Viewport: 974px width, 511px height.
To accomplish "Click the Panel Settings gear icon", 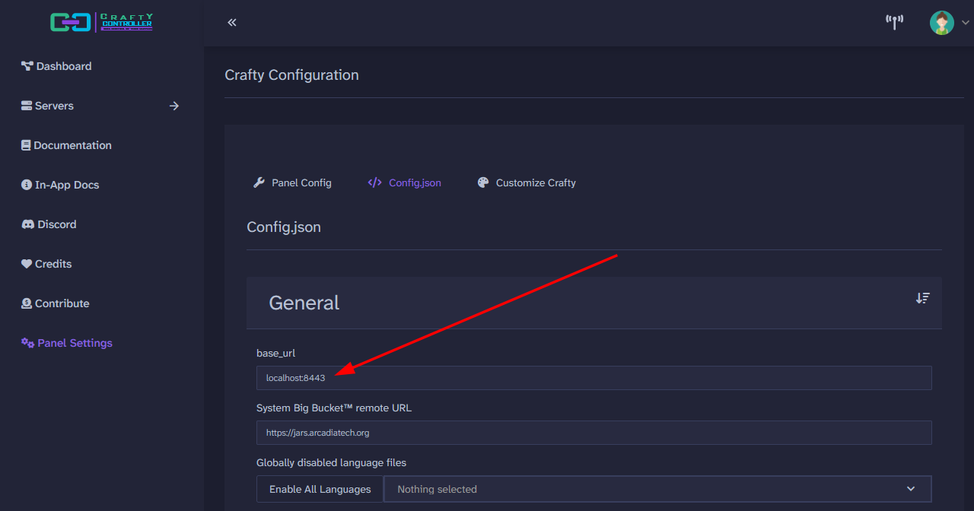I will (x=27, y=343).
